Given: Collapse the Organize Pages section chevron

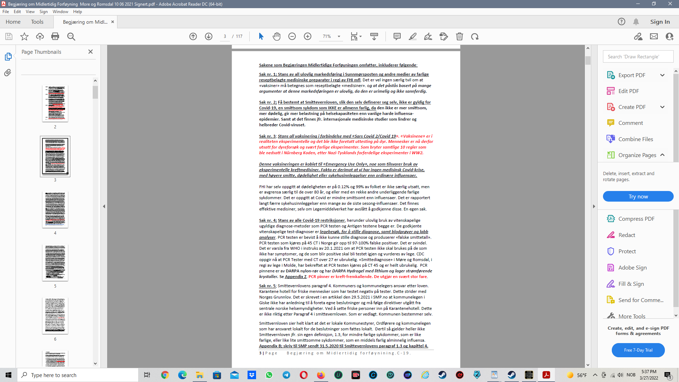Looking at the screenshot, I should coord(662,155).
